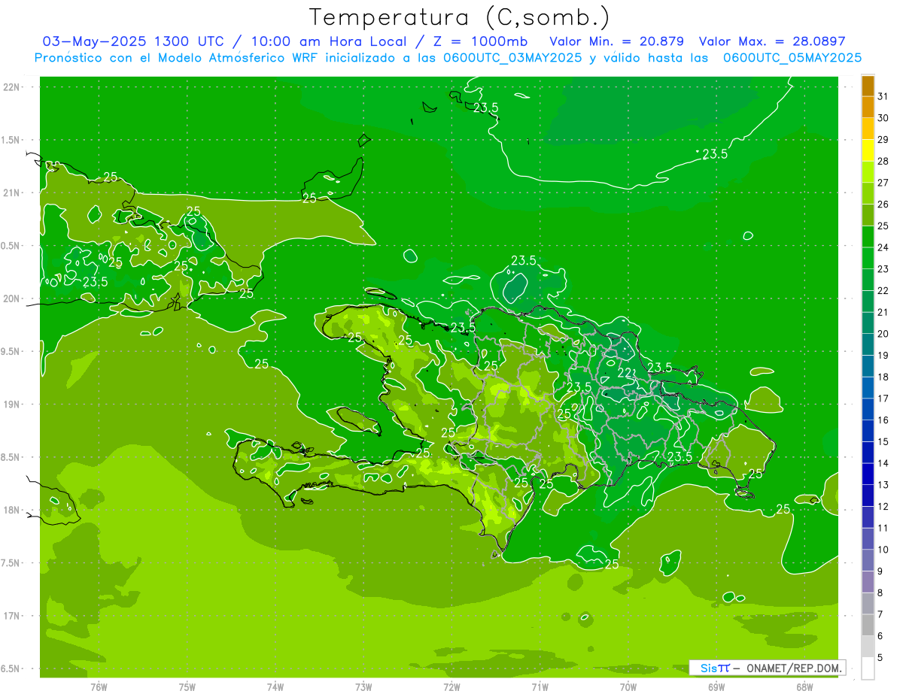This screenshot has width=903, height=697.
Task: Pick the colorbar swatch between 24 and 25
Action: (x=868, y=237)
